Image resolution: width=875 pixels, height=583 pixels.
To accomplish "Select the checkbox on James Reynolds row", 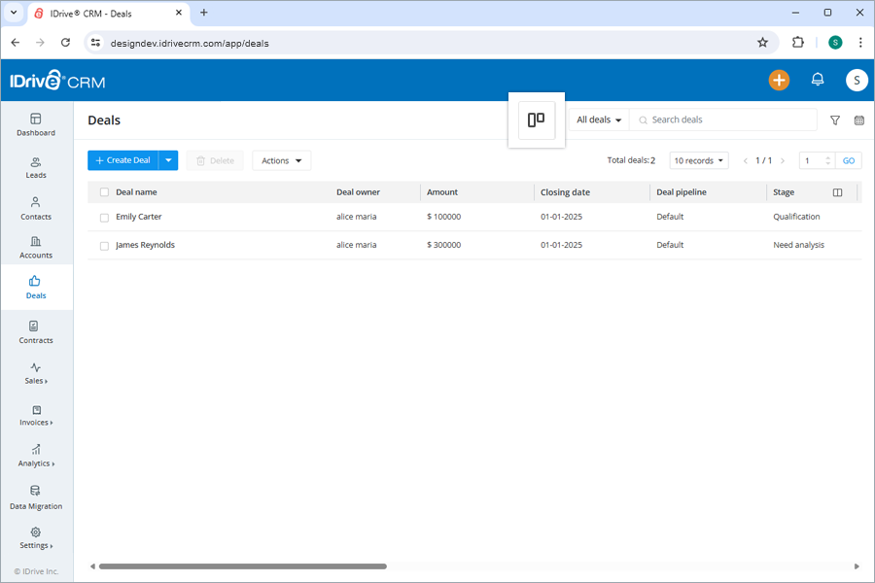I will pyautogui.click(x=104, y=245).
